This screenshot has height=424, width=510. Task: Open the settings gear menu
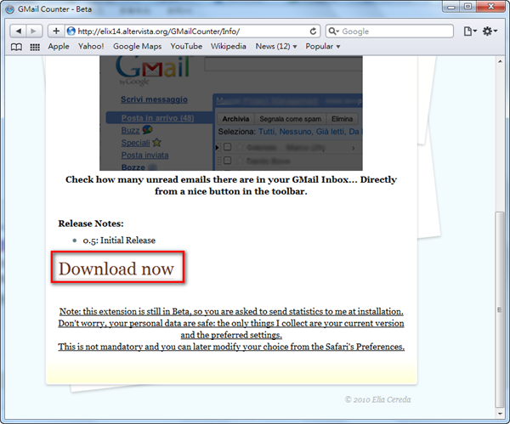click(490, 31)
